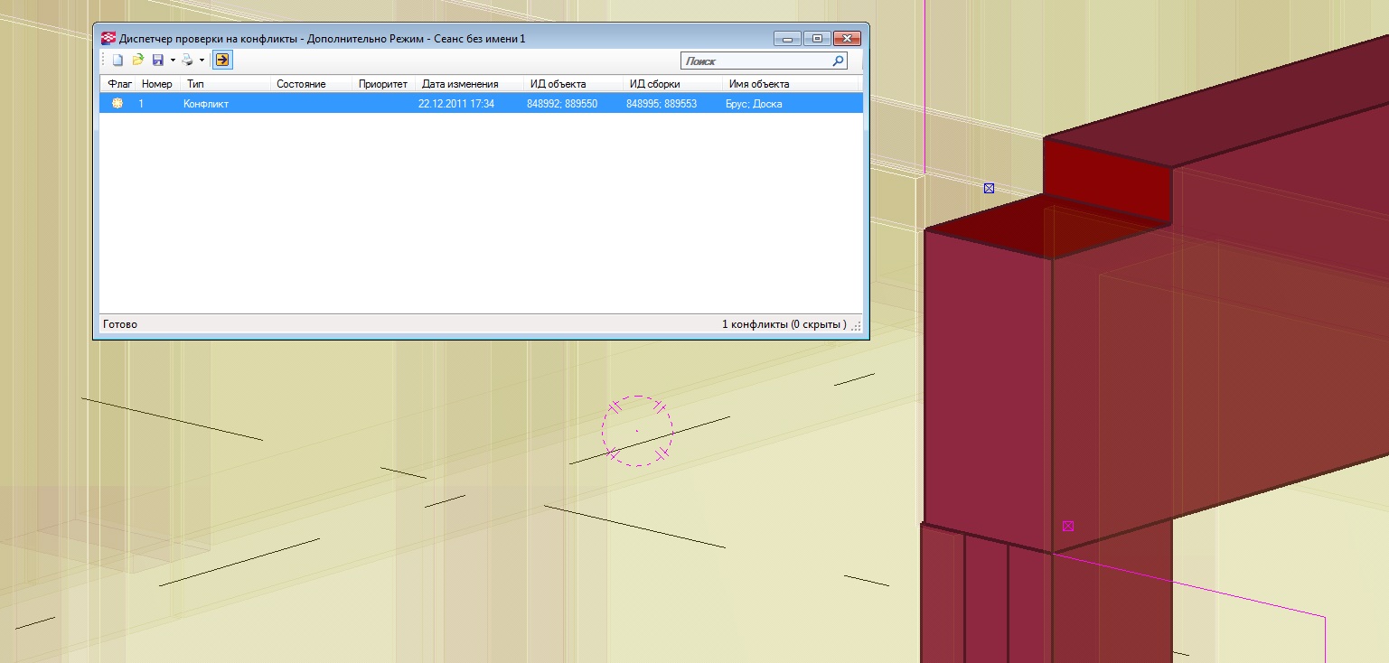
Task: Click the blue crossed-square handle in the model
Action: pyautogui.click(x=989, y=188)
